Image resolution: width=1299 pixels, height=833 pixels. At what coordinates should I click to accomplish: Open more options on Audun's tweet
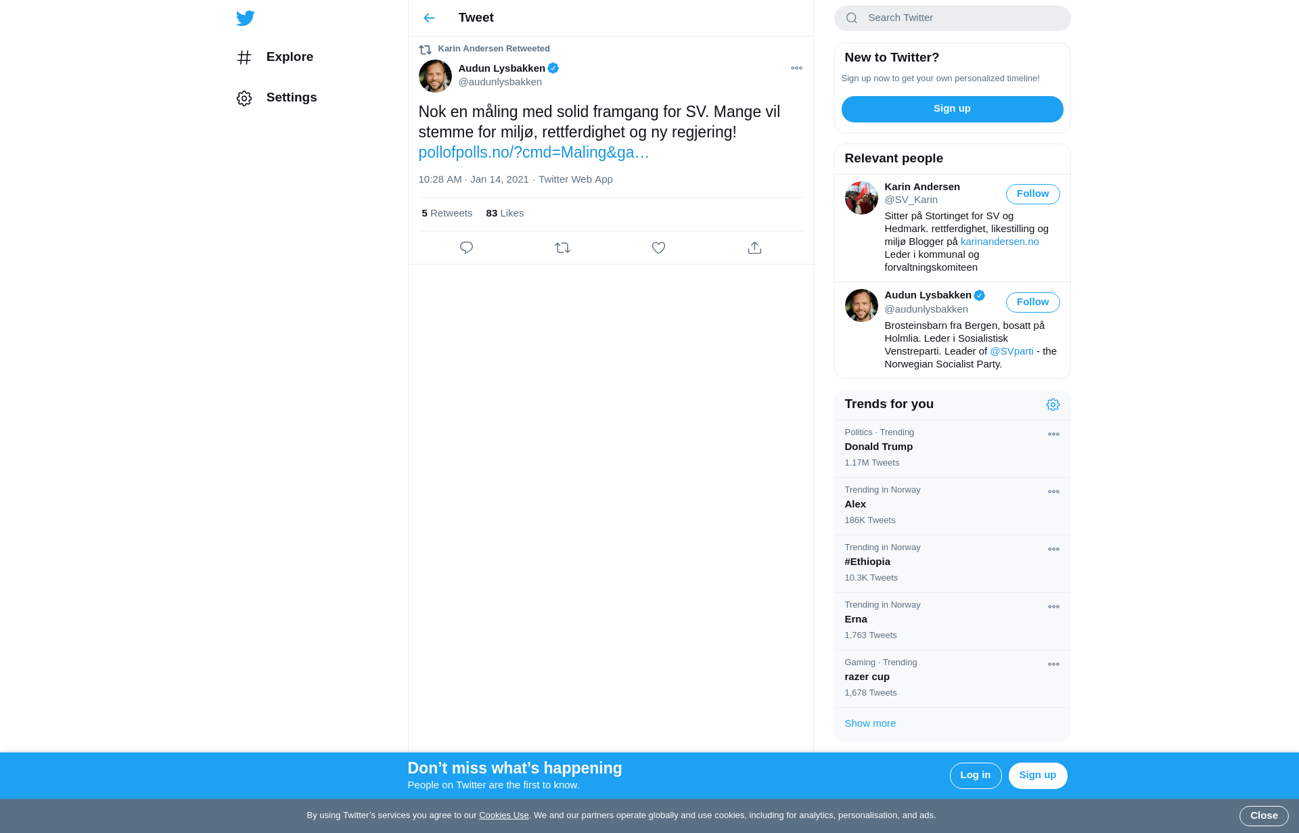(796, 68)
